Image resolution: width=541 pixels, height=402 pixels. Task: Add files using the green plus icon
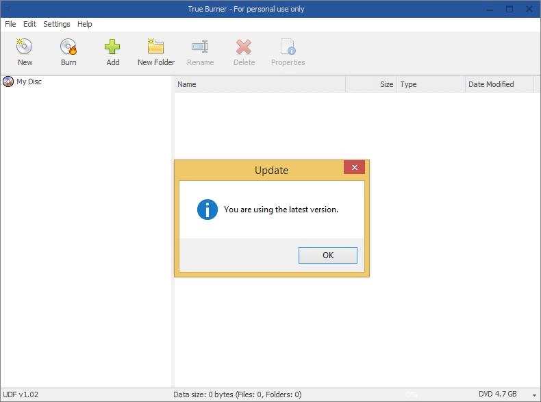pyautogui.click(x=112, y=47)
